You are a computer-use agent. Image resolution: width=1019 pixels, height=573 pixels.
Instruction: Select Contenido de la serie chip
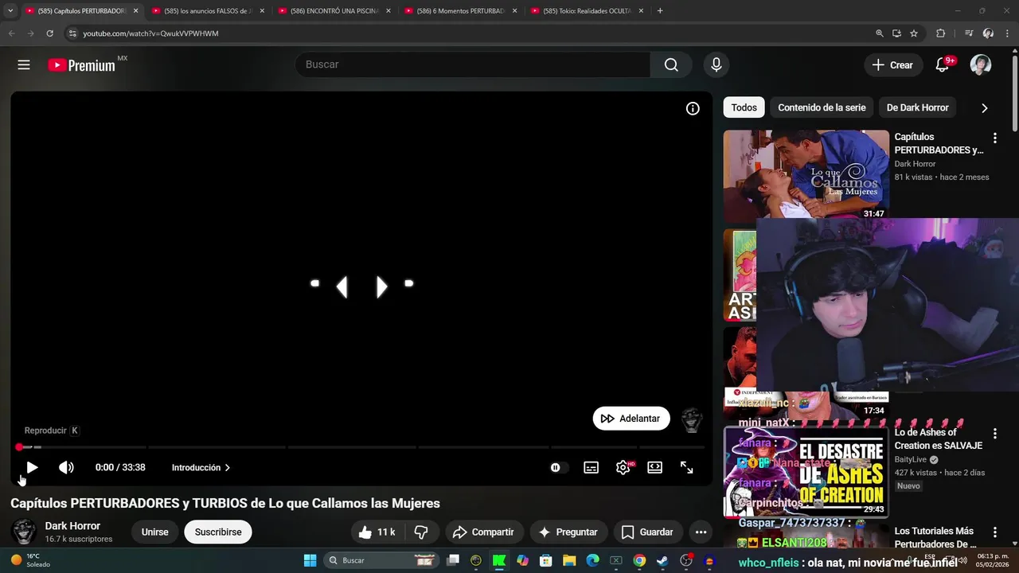(x=822, y=107)
